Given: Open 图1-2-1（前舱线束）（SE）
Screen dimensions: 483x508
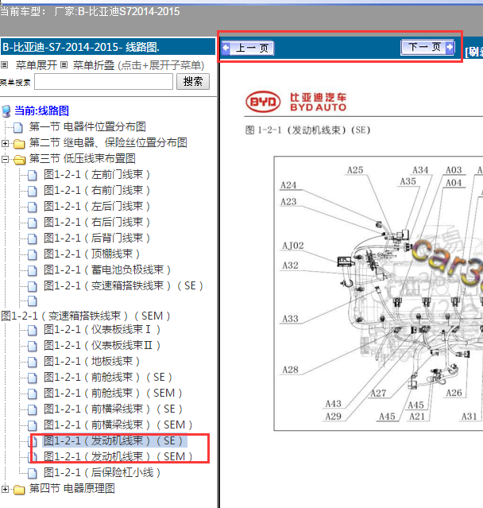Looking at the screenshot, I should pos(108,378).
